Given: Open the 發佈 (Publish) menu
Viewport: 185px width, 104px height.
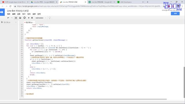Looking at the screenshot, I should pyautogui.click(x=29, y=14).
